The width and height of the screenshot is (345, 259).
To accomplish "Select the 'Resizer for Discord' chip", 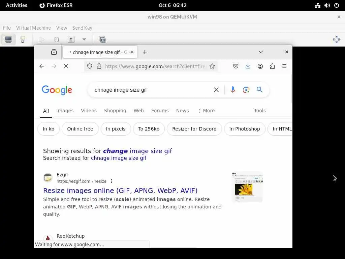I will (x=194, y=129).
